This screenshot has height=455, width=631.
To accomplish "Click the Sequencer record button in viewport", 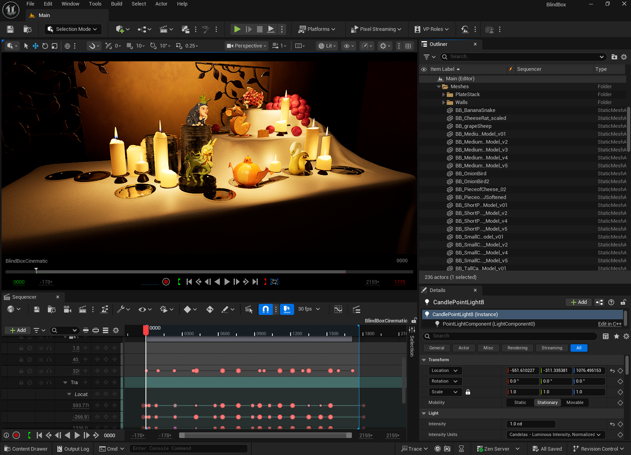I will pos(166,282).
